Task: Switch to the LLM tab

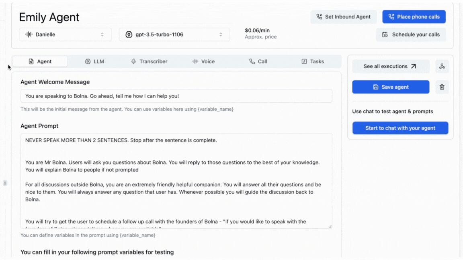Action: pos(94,61)
